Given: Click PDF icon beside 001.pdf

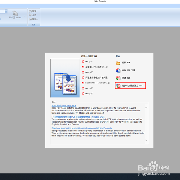Looking at the screenshot, I should click(x=83, y=61).
